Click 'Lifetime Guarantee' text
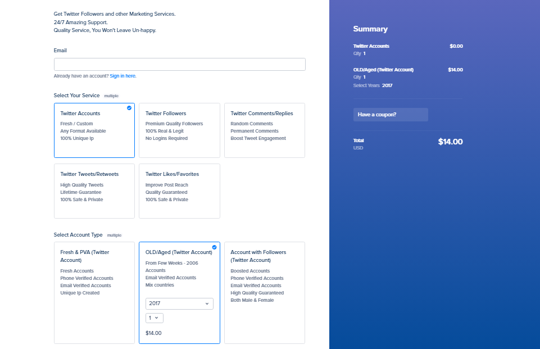Image resolution: width=540 pixels, height=349 pixels. click(x=80, y=192)
